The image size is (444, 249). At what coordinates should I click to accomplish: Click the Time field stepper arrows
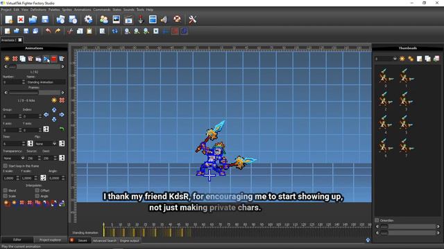[x=24, y=144]
